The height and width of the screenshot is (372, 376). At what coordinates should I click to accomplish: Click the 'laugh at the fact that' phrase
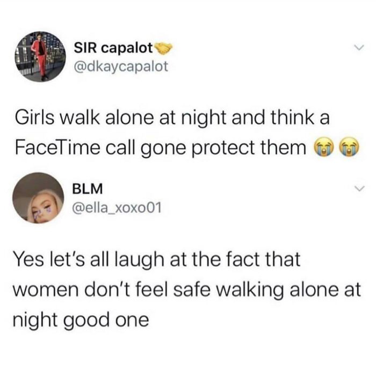pos(208,260)
